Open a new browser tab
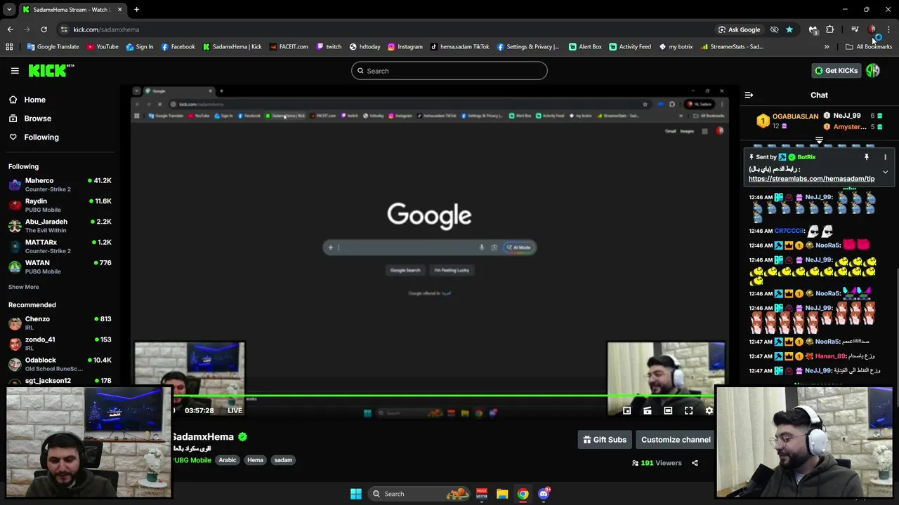 click(136, 10)
